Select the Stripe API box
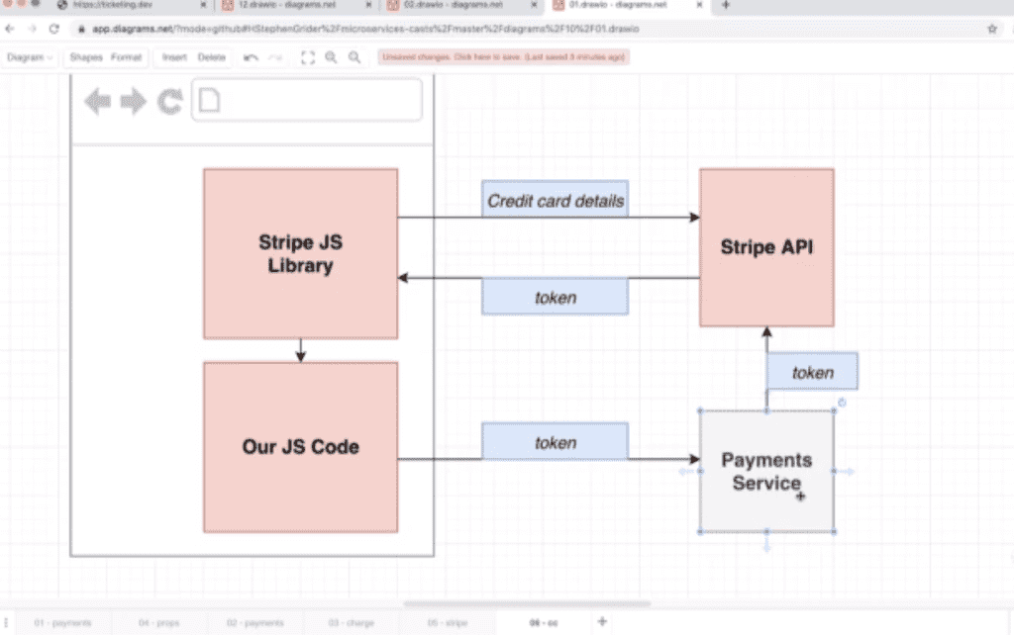The height and width of the screenshot is (636, 1014). pyautogui.click(x=766, y=247)
